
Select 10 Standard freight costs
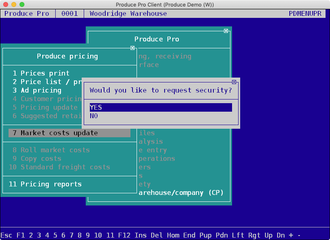point(59,167)
